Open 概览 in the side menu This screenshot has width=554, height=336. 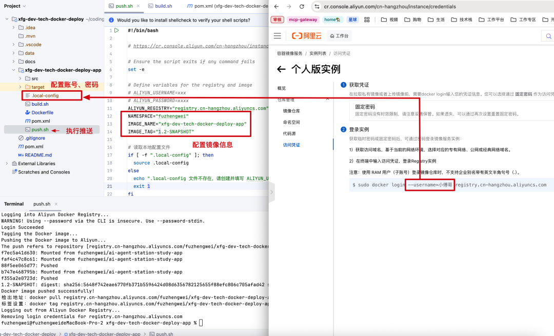pos(282,88)
